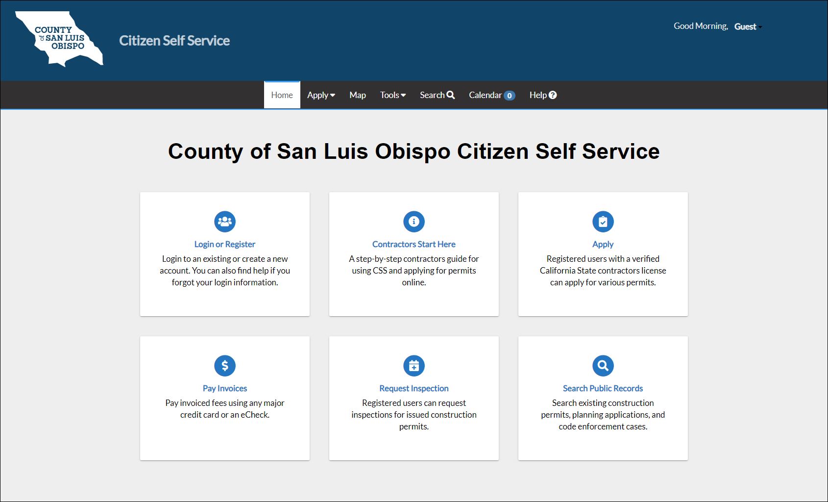828x502 pixels.
Task: Open the Guest user account dropdown
Action: pos(747,26)
